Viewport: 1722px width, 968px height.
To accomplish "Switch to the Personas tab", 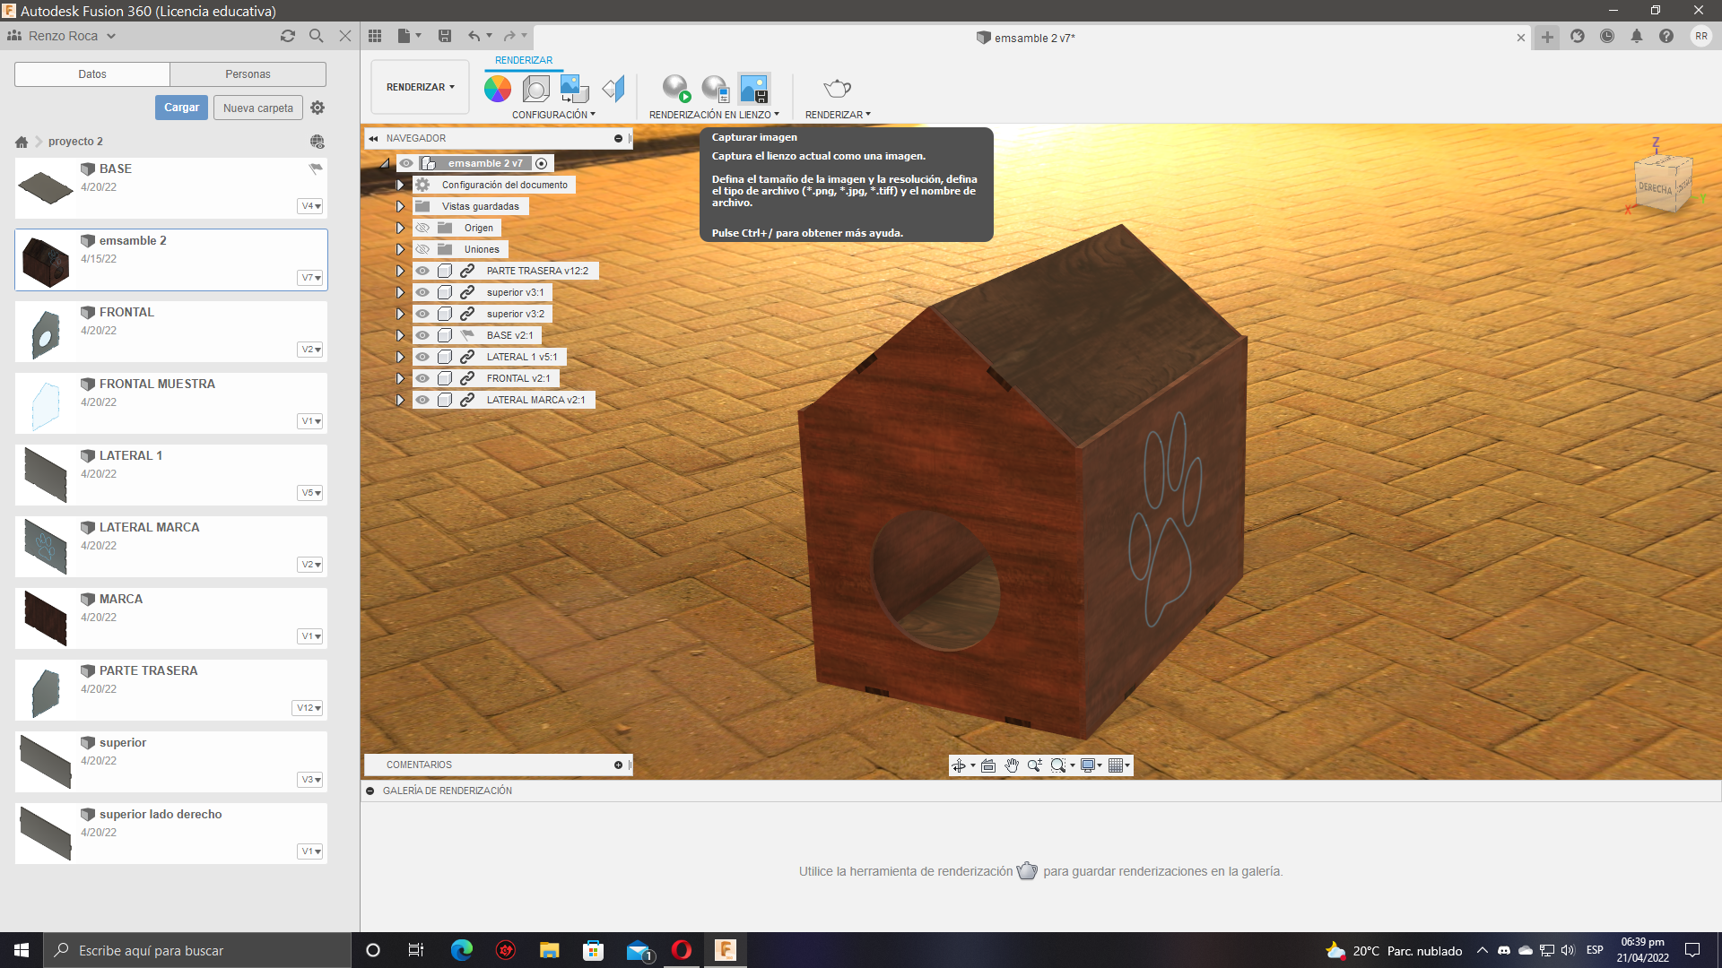I will 248,74.
